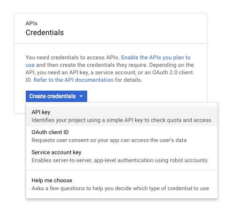This screenshot has width=239, height=215.
Task: Choose OAuth client ID from the menu
Action: coord(122,136)
